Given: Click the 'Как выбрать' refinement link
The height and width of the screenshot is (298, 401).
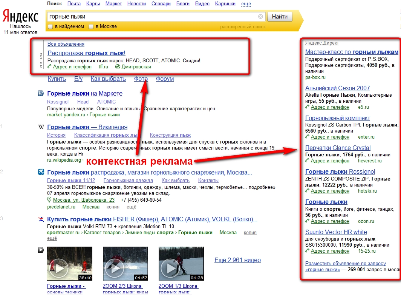Looking at the screenshot, I should pyautogui.click(x=108, y=79).
